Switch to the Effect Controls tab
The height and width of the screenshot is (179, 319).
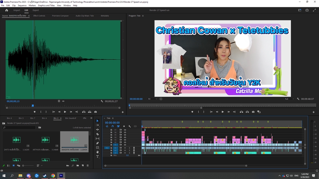tap(39, 16)
